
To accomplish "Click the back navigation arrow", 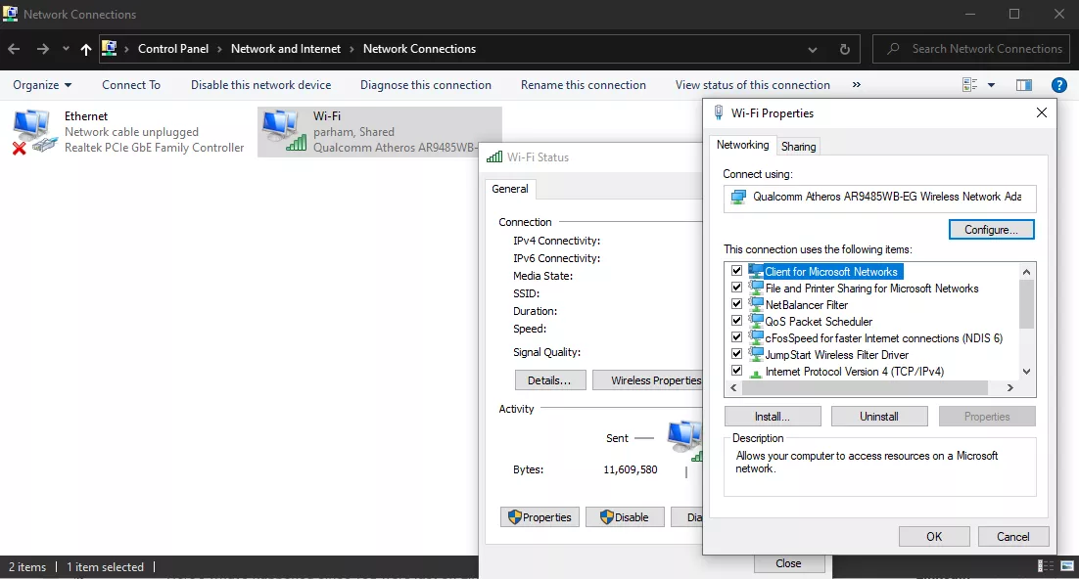I will click(14, 49).
